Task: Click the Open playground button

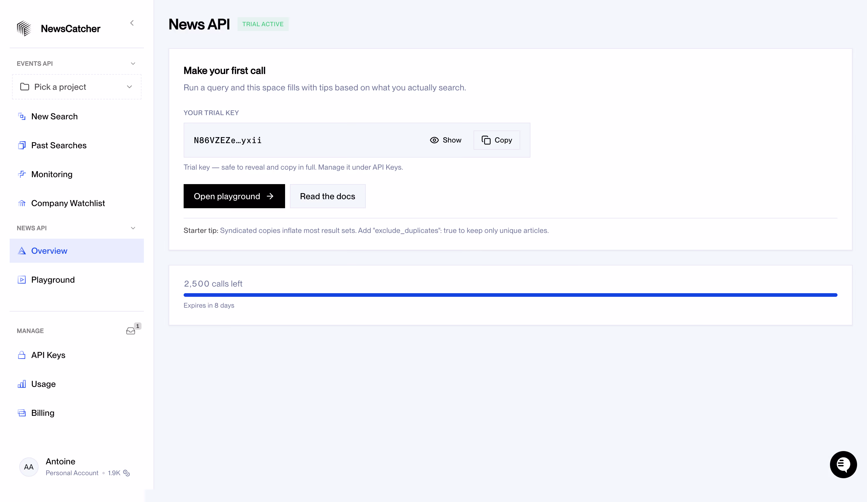Action: coord(234,196)
